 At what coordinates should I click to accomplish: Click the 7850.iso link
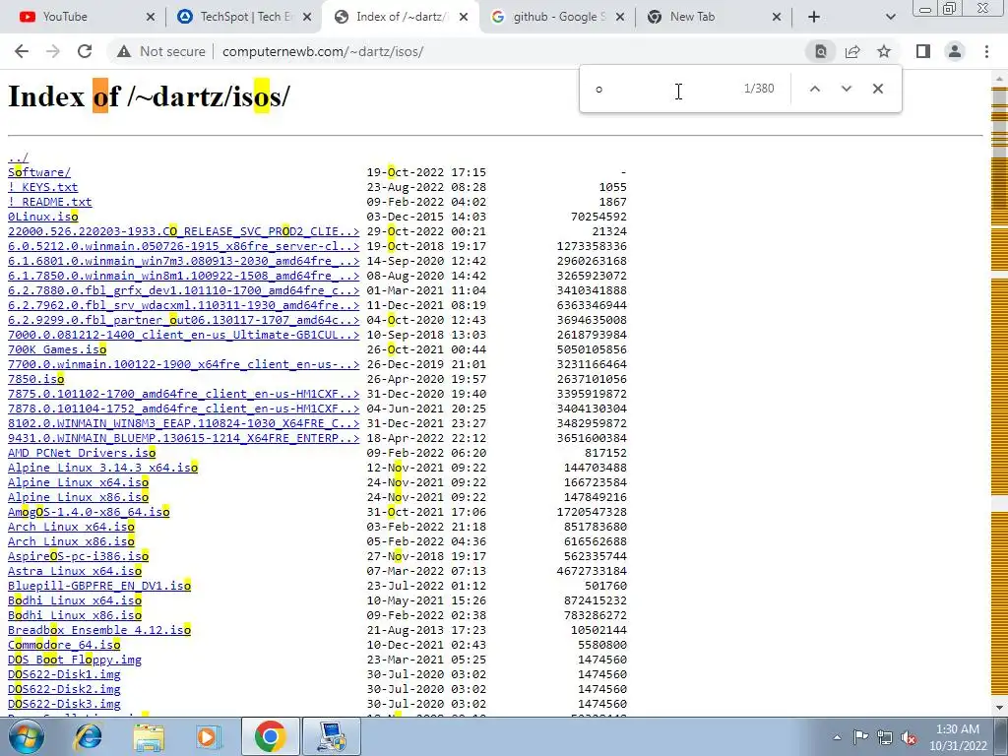tap(36, 379)
